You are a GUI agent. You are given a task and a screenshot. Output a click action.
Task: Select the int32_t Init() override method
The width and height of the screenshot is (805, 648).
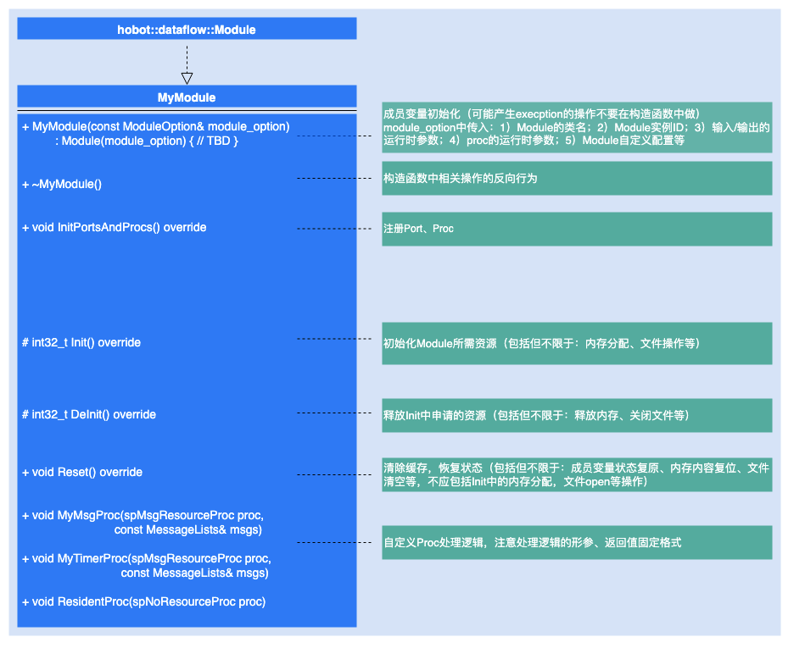(x=81, y=343)
